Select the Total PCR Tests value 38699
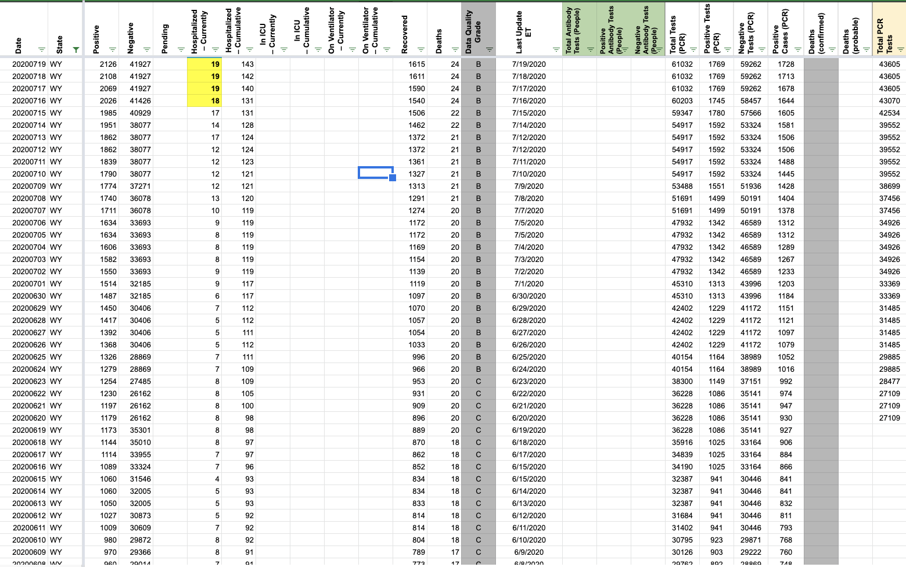906x567 pixels. (889, 186)
